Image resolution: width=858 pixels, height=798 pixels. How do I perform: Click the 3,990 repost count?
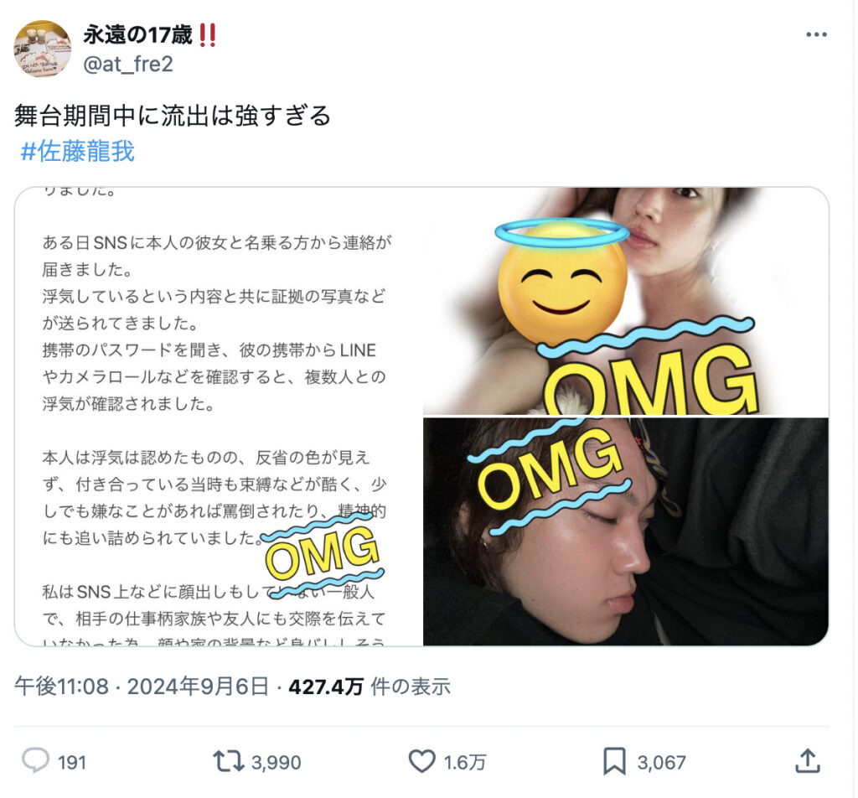[277, 763]
